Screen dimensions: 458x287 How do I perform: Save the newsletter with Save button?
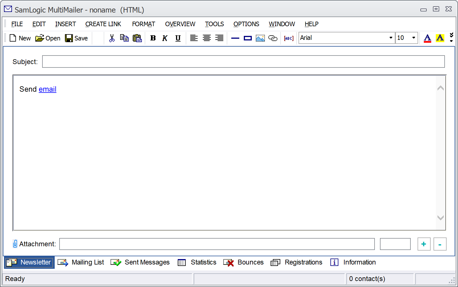point(76,38)
